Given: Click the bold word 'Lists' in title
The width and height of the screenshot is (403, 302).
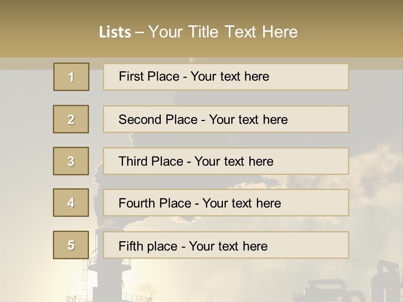Looking at the screenshot, I should (x=115, y=32).
